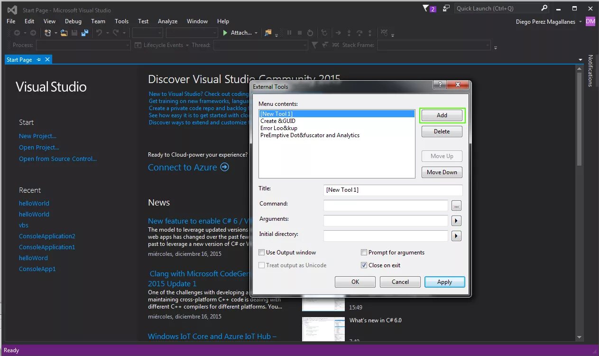Screen dimensions: 599x356
Task: Enable the Prompt for arguments checkbox
Action: [364, 253]
